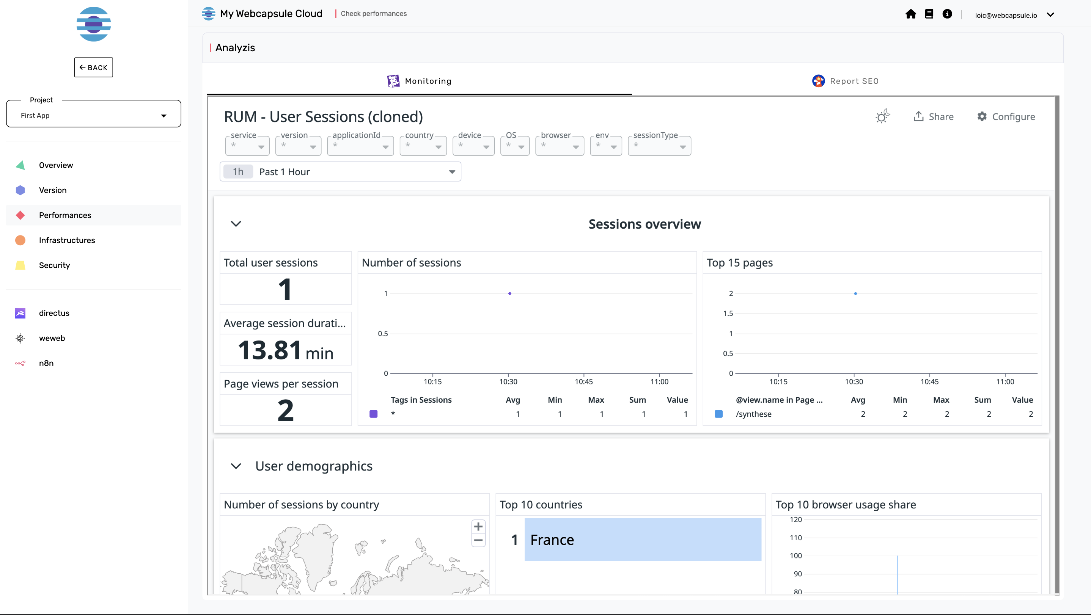Image resolution: width=1091 pixels, height=615 pixels.
Task: Click the weweb icon
Action: (x=20, y=338)
